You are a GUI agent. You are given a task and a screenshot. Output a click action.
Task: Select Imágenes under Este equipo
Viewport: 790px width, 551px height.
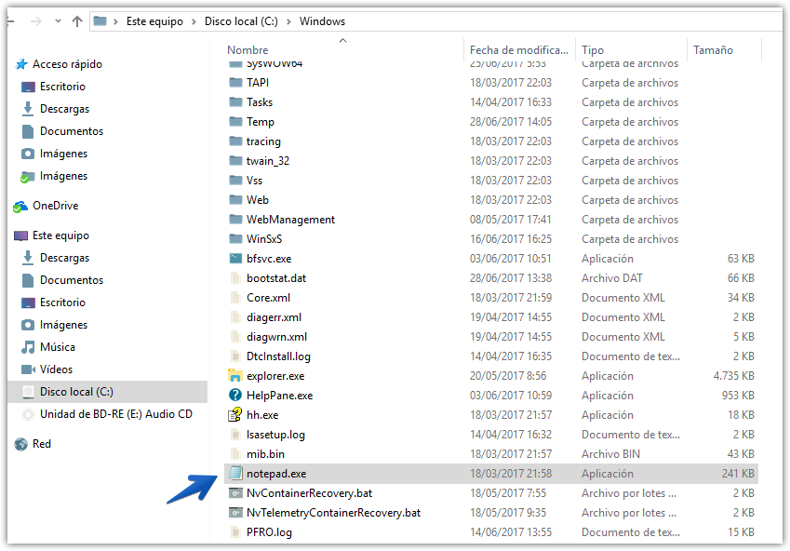tap(63, 325)
